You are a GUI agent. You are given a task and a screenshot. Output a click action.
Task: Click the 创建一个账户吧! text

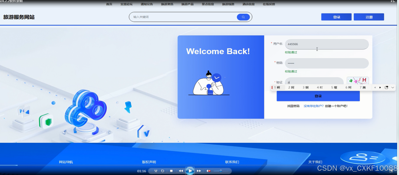tap(336, 106)
